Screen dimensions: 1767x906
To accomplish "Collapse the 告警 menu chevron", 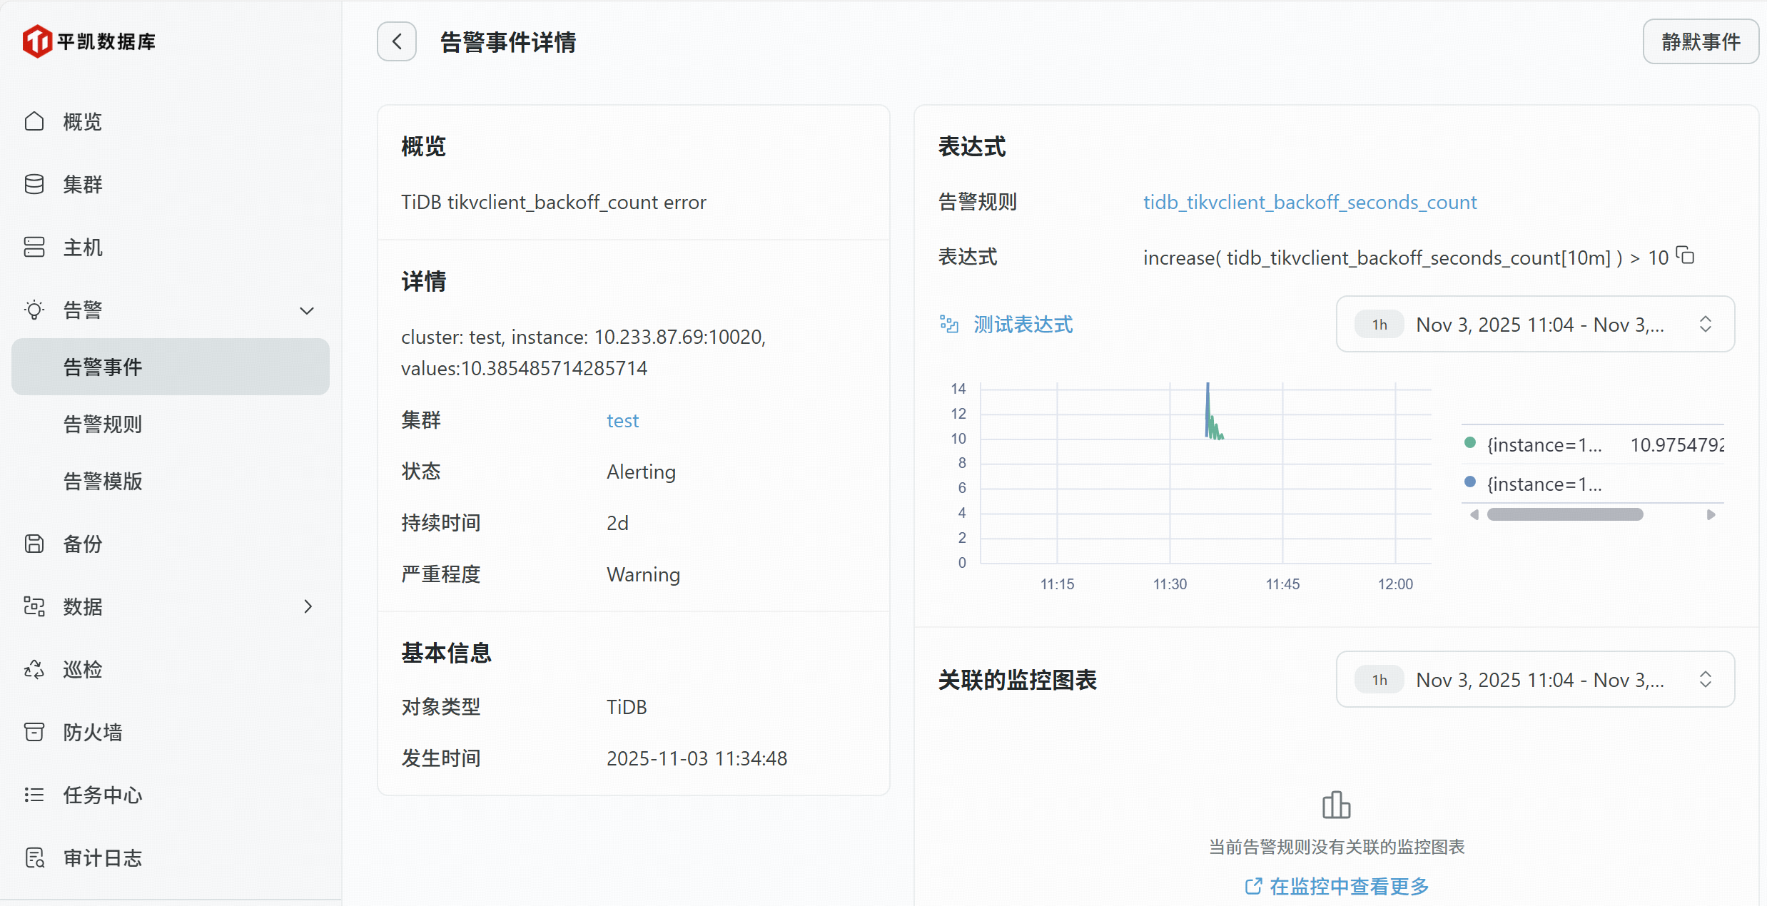I will point(307,310).
